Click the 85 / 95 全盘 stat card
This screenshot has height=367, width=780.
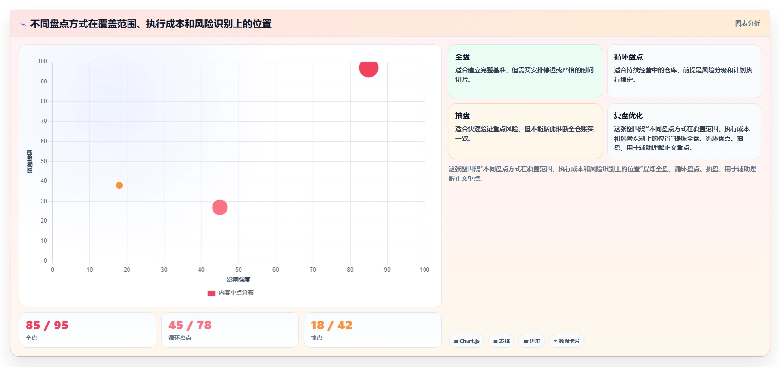87,330
